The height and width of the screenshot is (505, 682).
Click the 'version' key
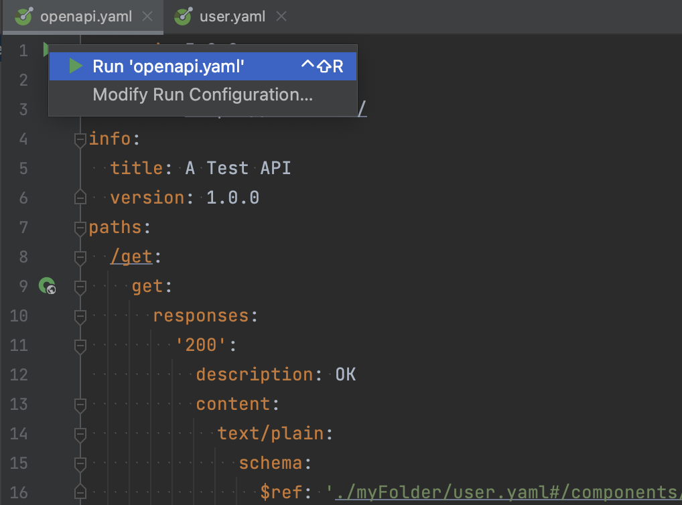147,198
